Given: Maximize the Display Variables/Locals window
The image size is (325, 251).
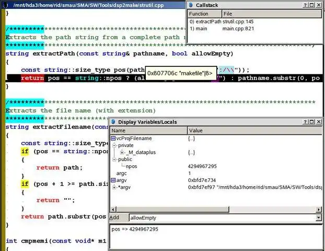Looking at the screenshot, I should (x=312, y=122).
